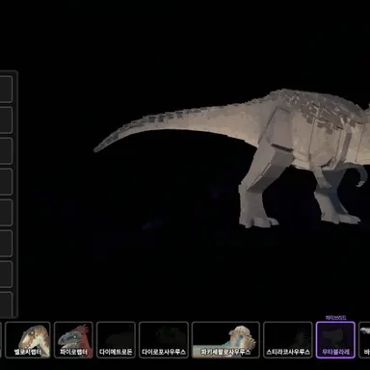Choose the Dimetrodon (다이메트로돈) card
Screen dimensions: 370x370
click(x=116, y=340)
